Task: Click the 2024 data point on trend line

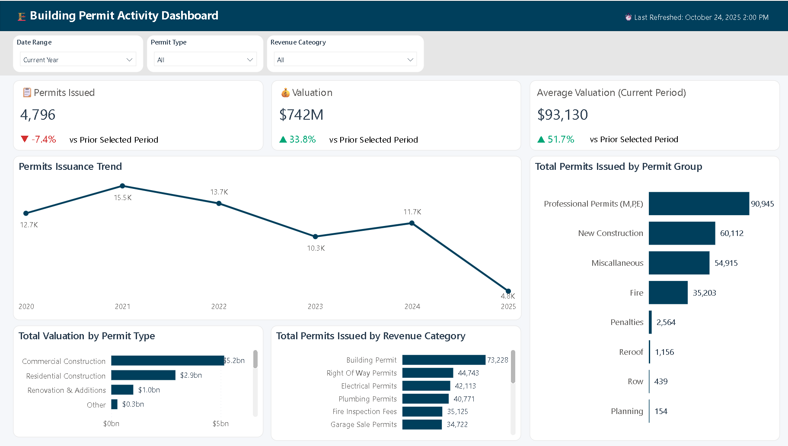Action: 412,223
